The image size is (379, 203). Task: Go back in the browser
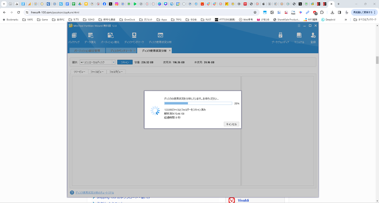point(4,12)
